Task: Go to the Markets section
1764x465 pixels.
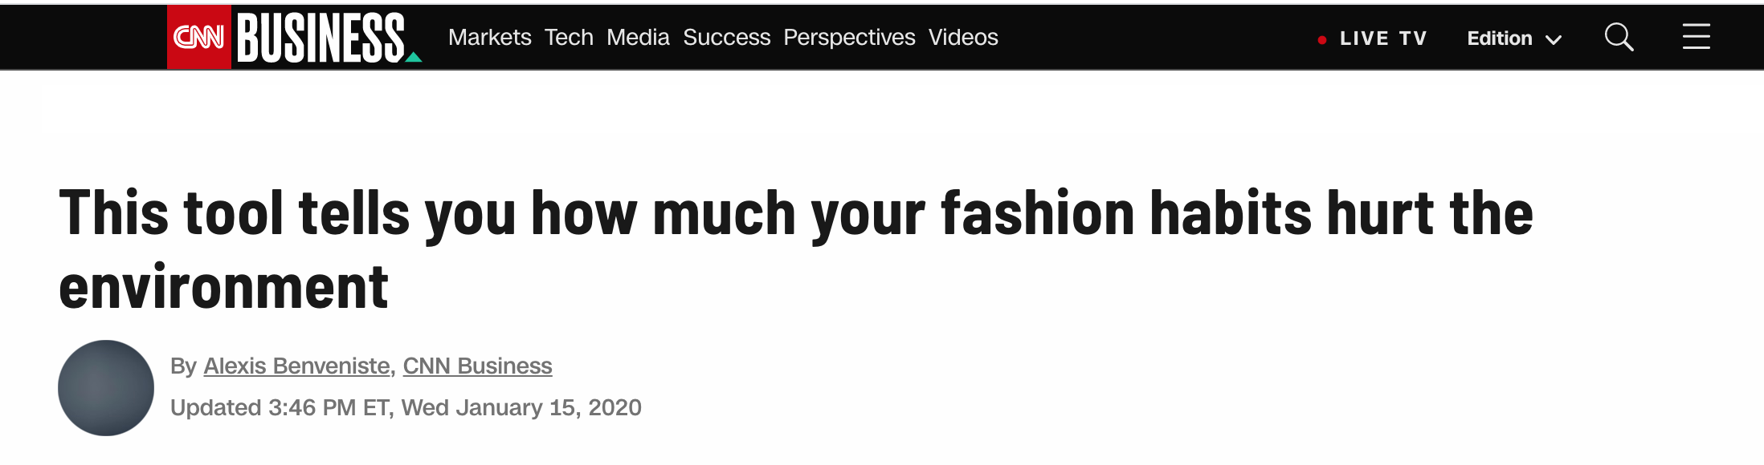Action: click(x=490, y=37)
